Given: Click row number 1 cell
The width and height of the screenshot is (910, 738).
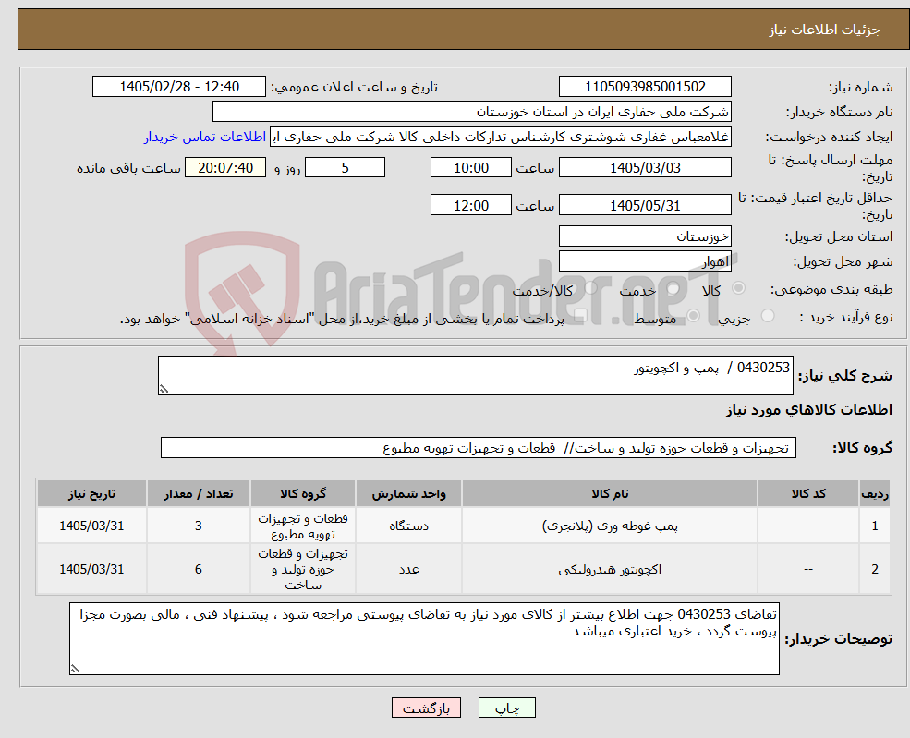Looking at the screenshot, I should 875,526.
